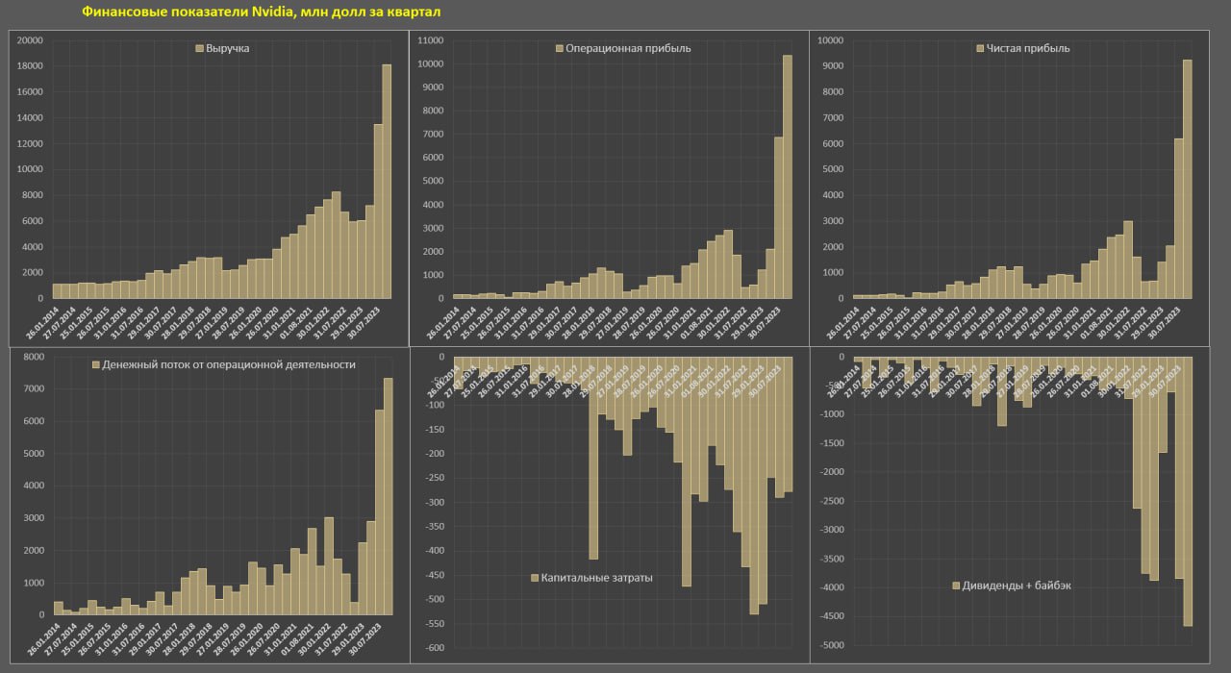Screen dimensions: 1231x673
Task: Select the page title about Nvidia financials
Action: [x=263, y=12]
